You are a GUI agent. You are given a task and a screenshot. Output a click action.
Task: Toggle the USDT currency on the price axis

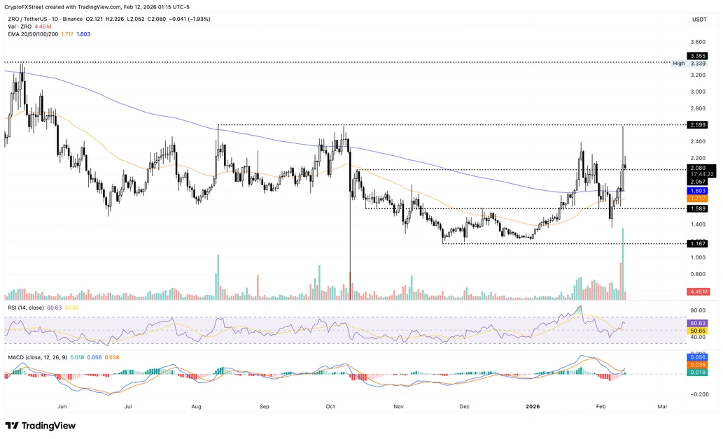coord(698,20)
